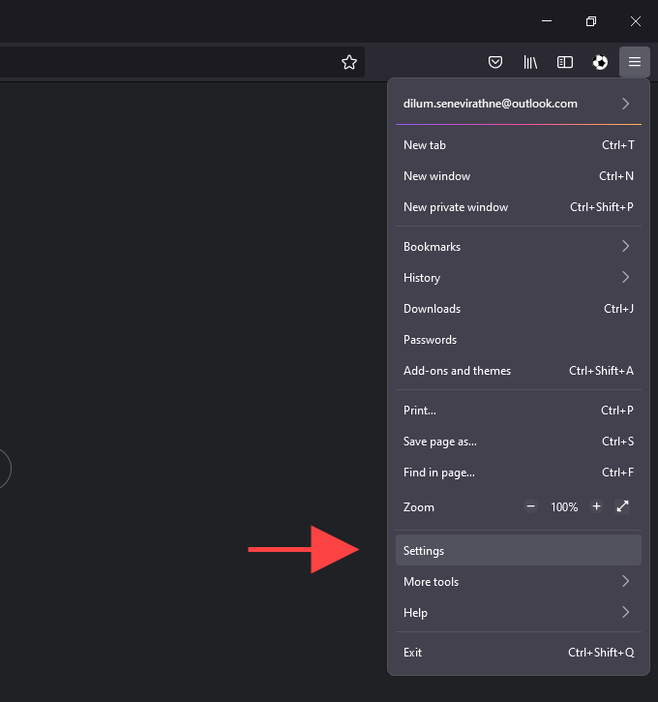Open the Save to Pocket icon

click(x=495, y=62)
